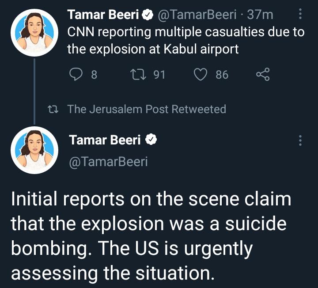The width and height of the screenshot is (318, 288).
Task: Tap the lower tweet's profile picture
Action: tap(34, 150)
